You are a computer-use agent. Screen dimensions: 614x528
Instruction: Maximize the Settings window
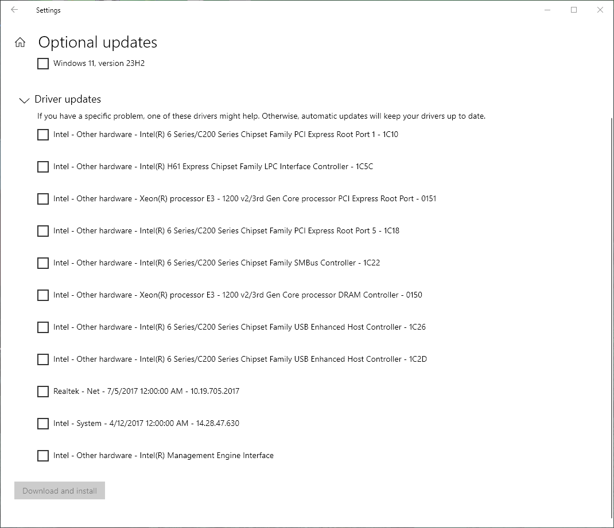[x=574, y=10]
